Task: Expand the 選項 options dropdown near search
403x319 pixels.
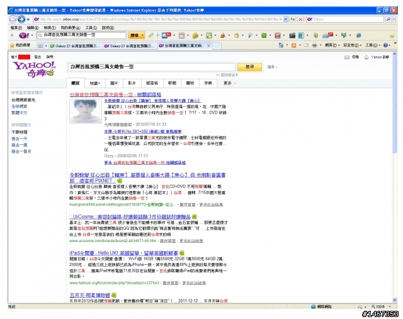Action: coord(272,67)
